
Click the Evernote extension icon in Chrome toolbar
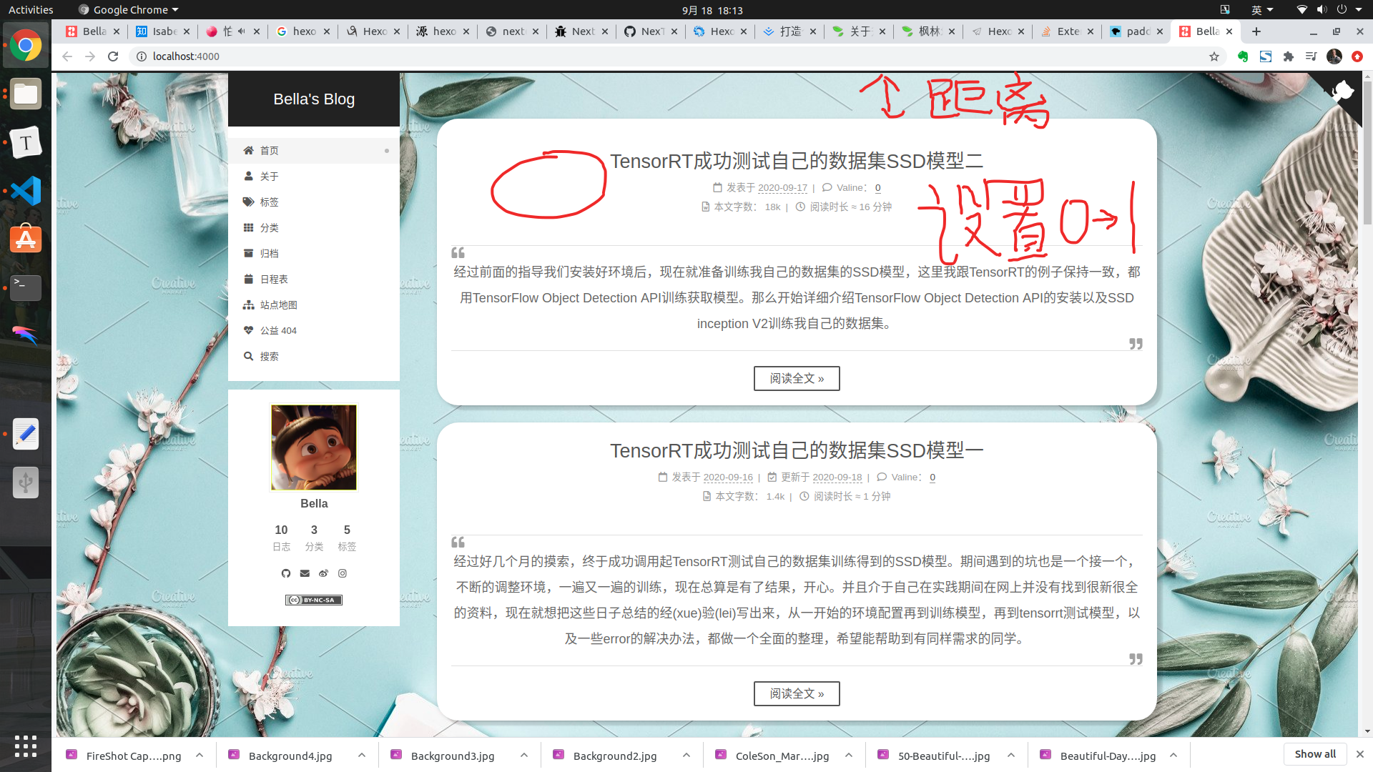[1242, 56]
